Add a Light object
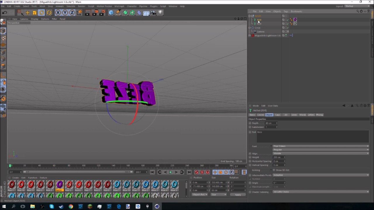This screenshot has height=210, width=374. pos(160,13)
